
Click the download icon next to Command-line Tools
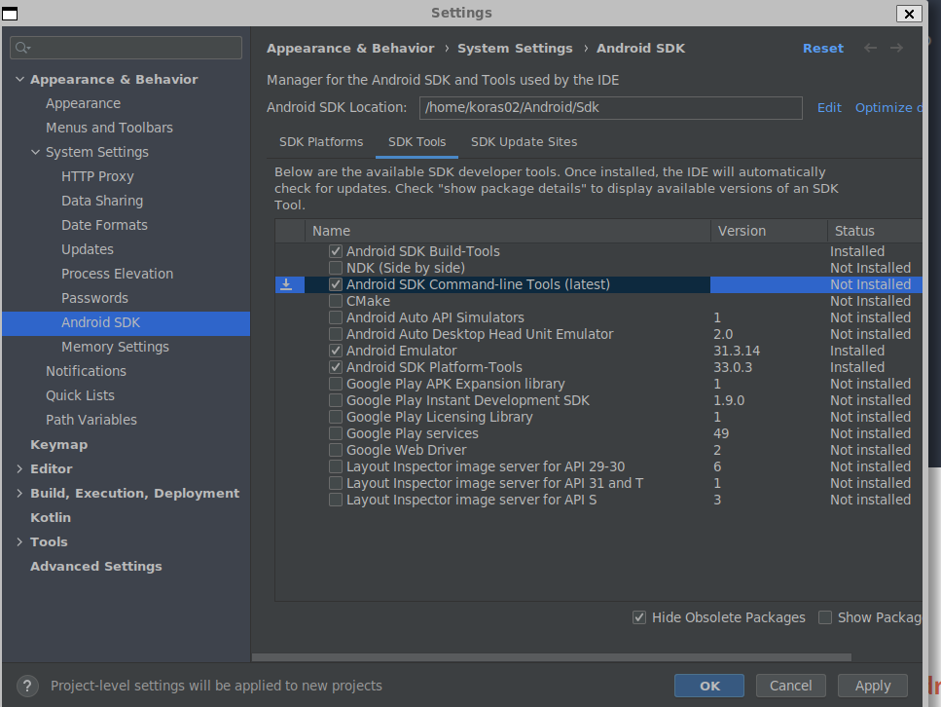(x=286, y=284)
